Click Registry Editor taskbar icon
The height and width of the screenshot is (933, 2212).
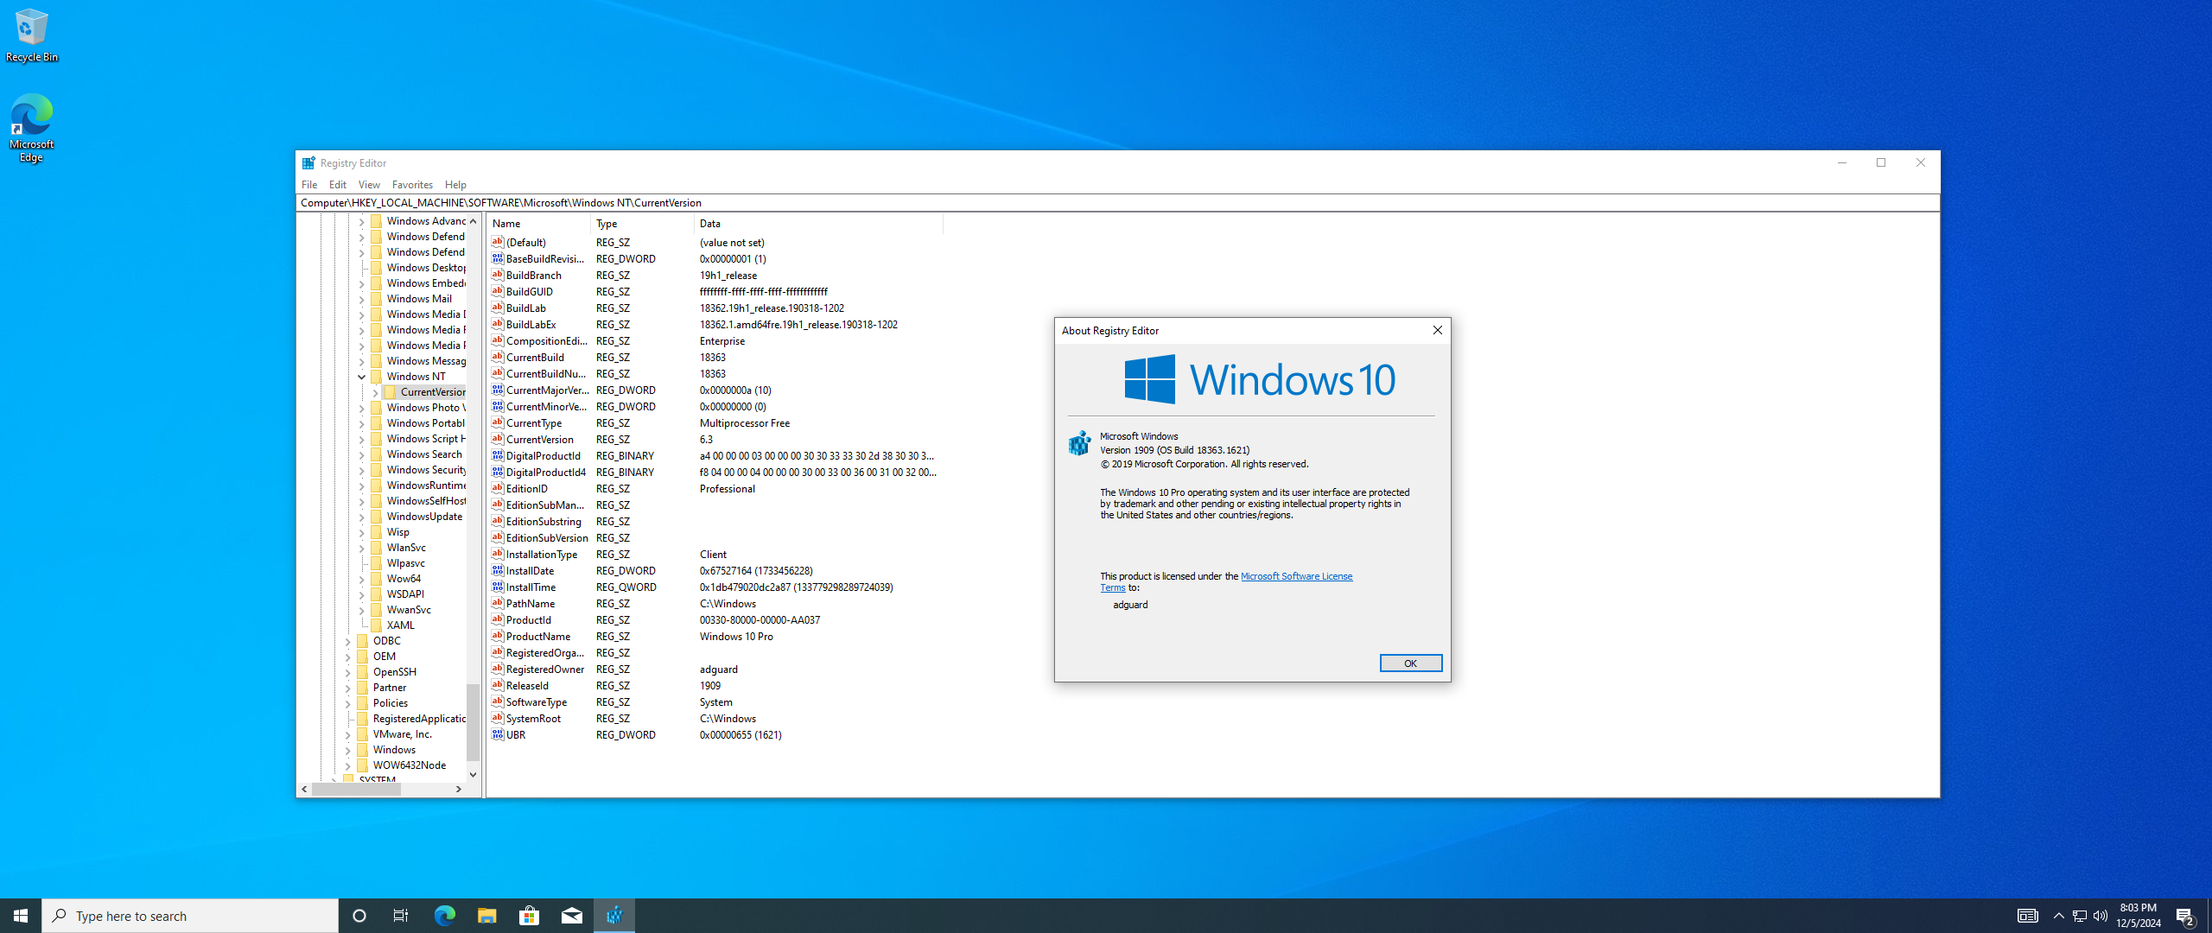614,916
